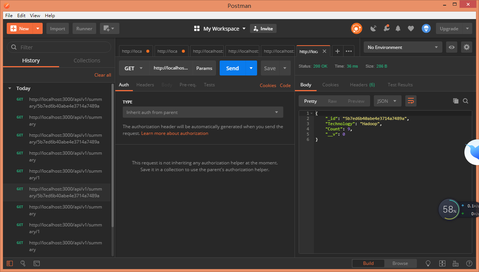The image size is (479, 272).
Task: Close the active request tab
Action: (x=324, y=51)
